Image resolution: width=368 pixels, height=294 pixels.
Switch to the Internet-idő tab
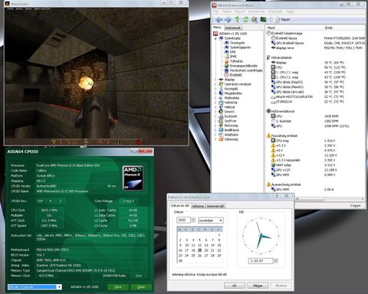click(x=215, y=206)
